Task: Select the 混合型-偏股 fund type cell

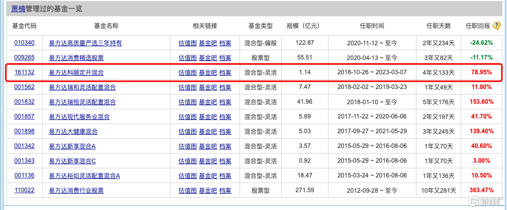Action: click(260, 43)
